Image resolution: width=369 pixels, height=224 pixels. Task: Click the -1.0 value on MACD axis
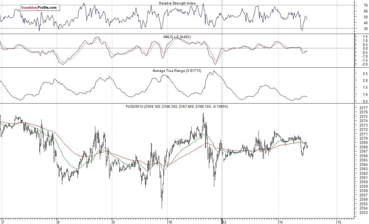364,56
